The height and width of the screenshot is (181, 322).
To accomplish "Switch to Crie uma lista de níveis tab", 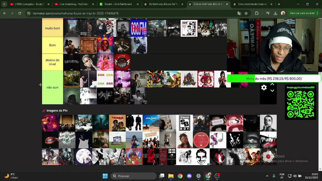I will pos(253,4).
